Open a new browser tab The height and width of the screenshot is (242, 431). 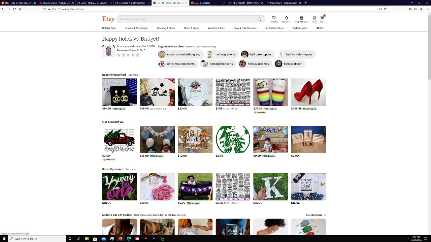306,3
